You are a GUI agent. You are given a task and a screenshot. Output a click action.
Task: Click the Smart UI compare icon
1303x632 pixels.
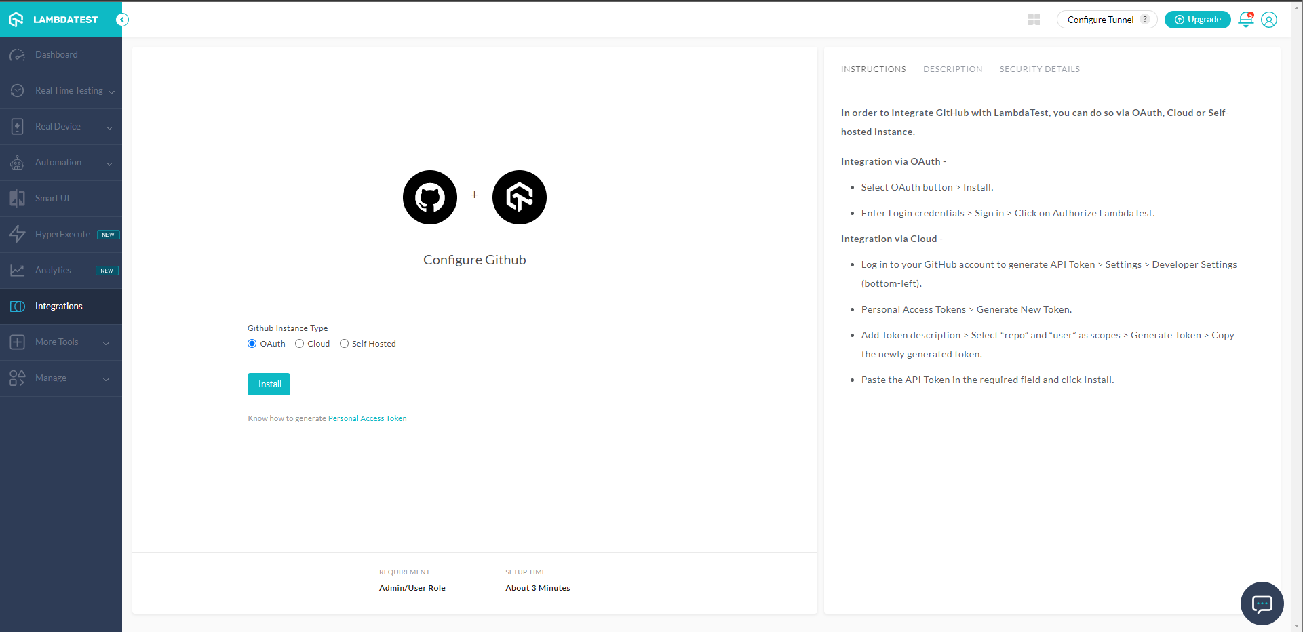18,199
